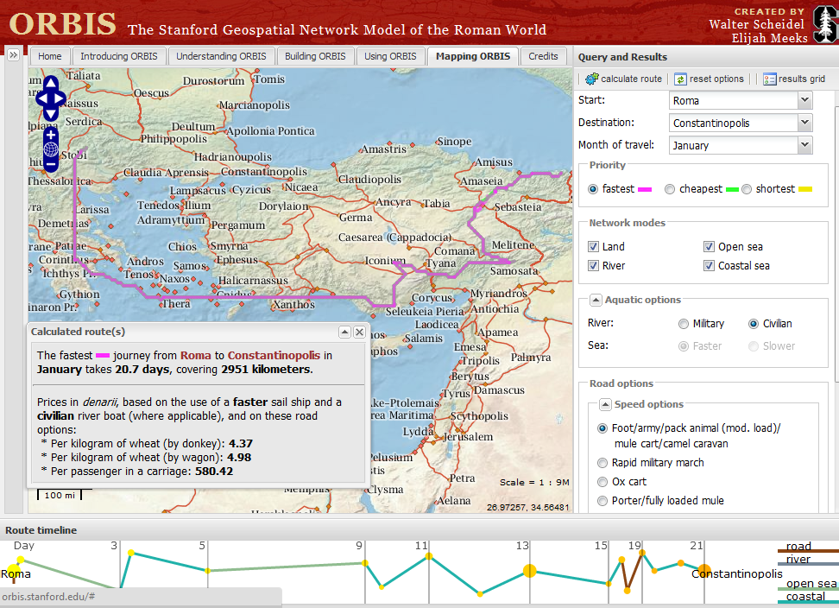Close the Calculated route(s) window
This screenshot has height=608, width=839.
click(x=360, y=332)
